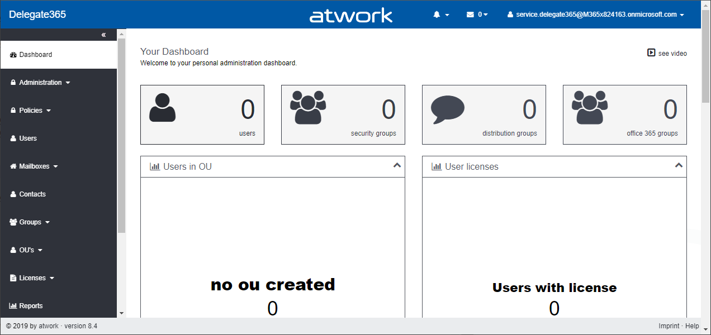Viewport: 711px width, 335px height.
Task: Collapse the Users in OU panel
Action: coord(397,166)
